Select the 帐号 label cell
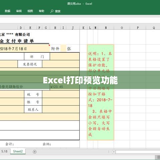Screen dimensions: 160x160 click(33, 102)
